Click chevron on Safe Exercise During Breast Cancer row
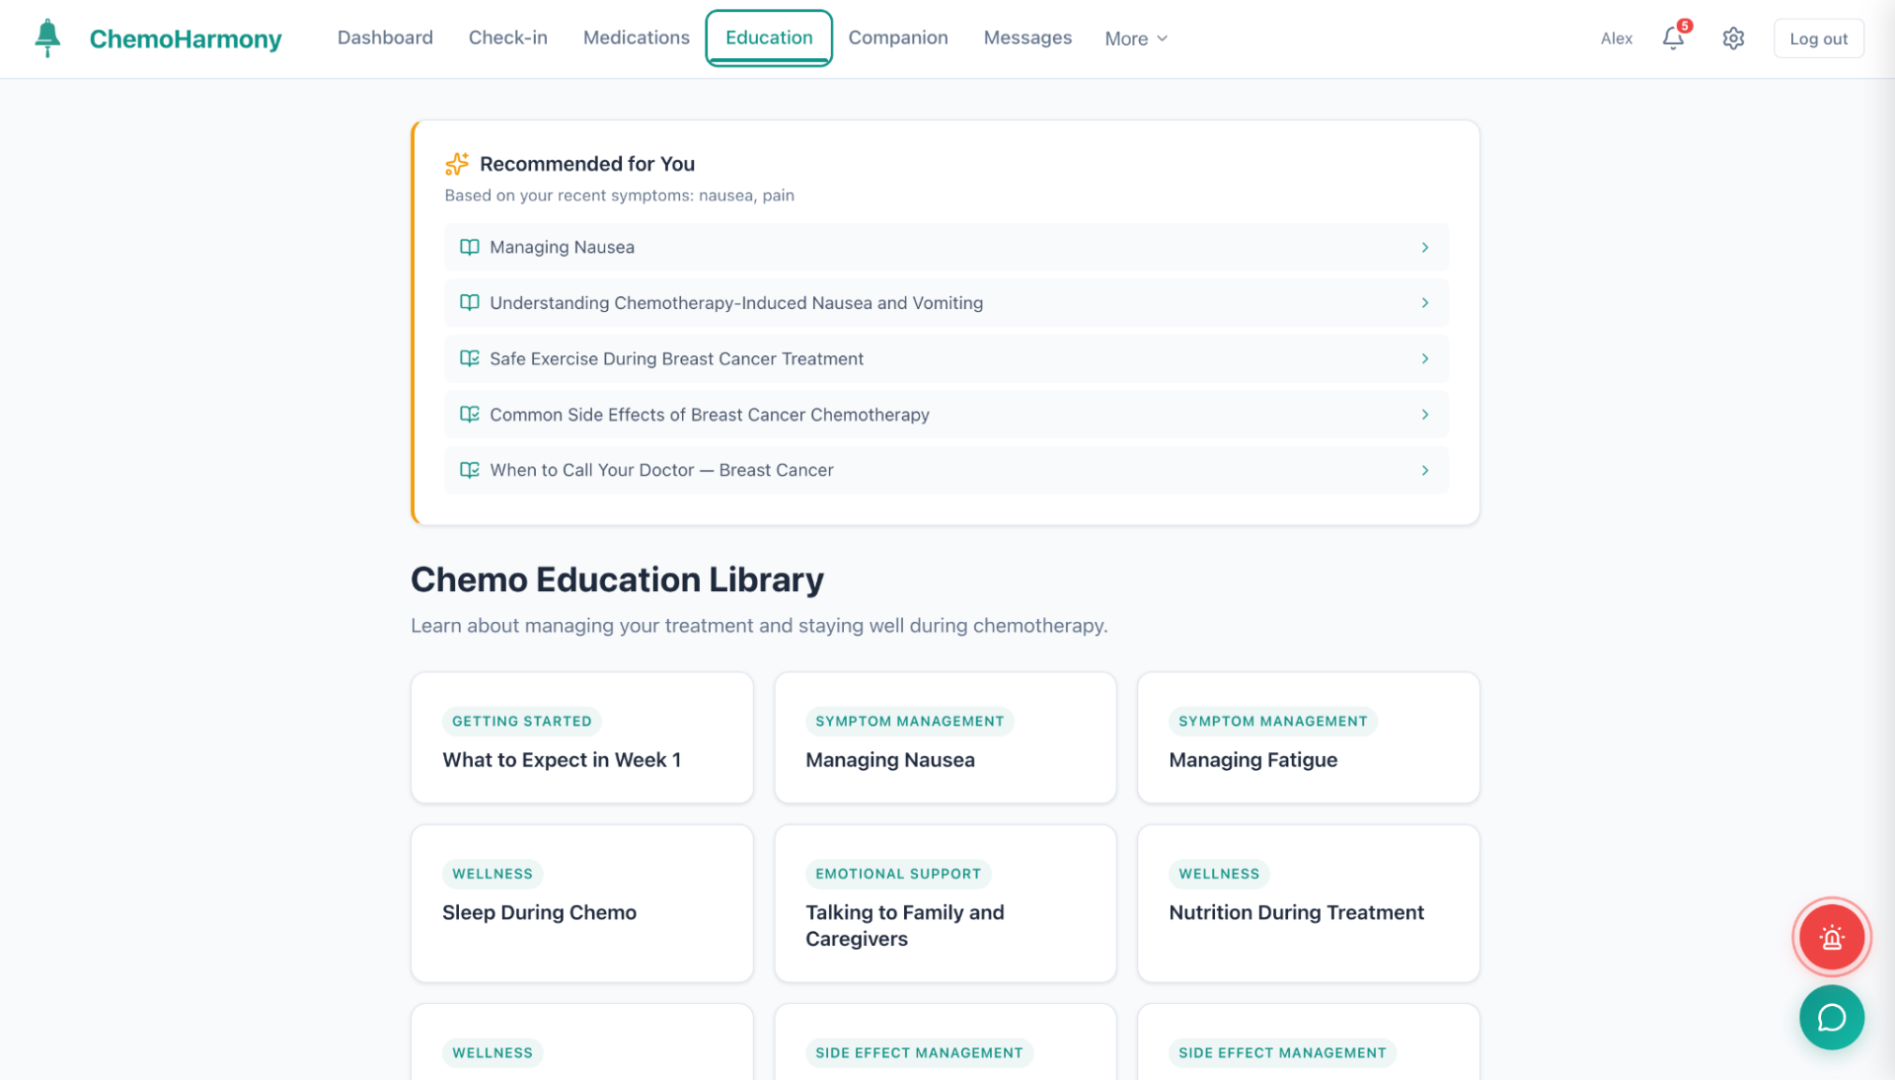This screenshot has height=1080, width=1895. pos(1424,358)
